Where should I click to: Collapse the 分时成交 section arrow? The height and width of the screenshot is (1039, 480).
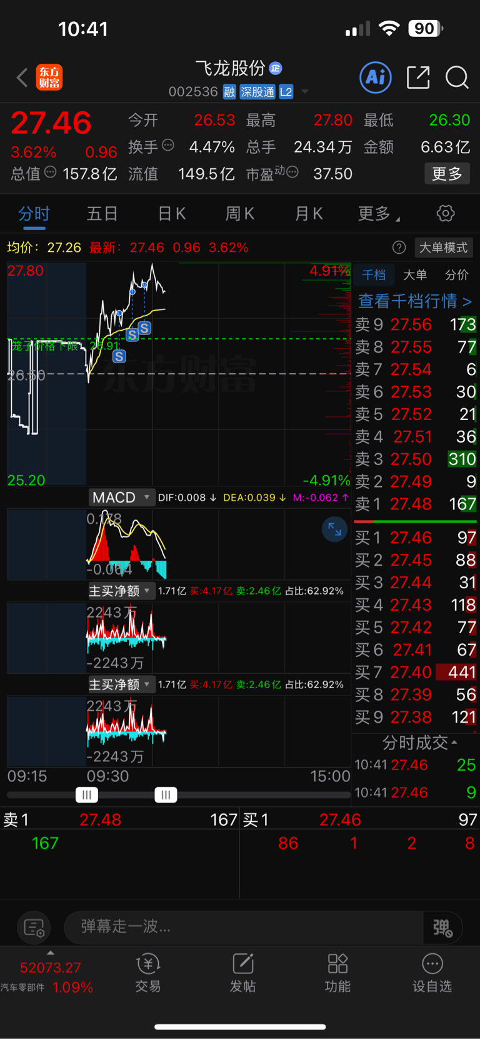click(454, 742)
